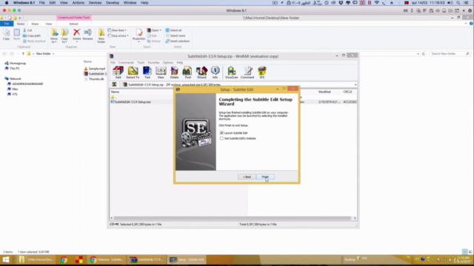Click the Properties icon in Explorer ribbon

(138, 35)
